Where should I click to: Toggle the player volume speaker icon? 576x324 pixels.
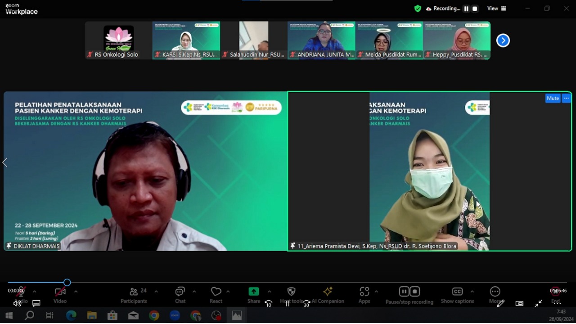[17, 304]
